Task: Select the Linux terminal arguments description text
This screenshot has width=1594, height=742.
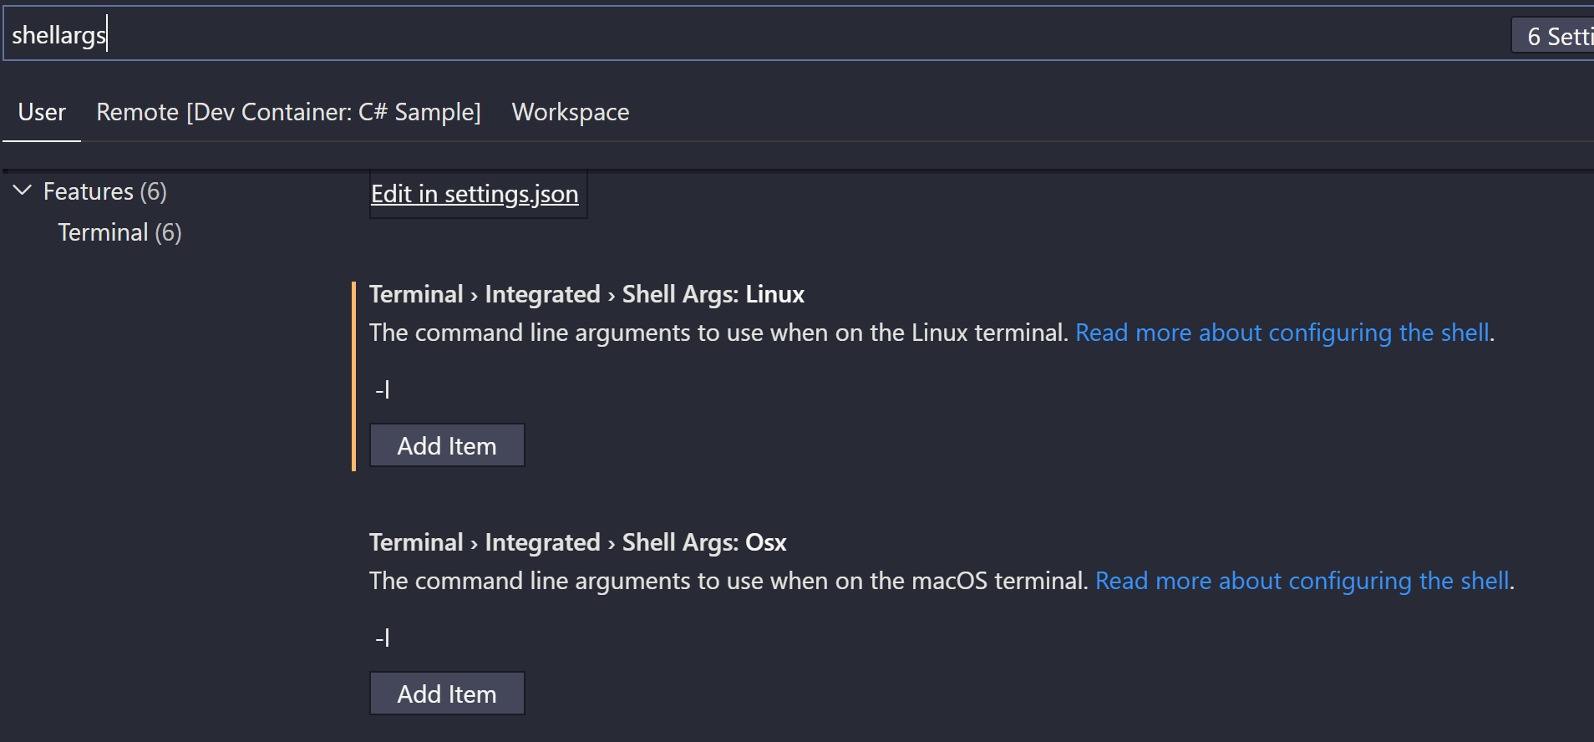Action: coord(718,332)
